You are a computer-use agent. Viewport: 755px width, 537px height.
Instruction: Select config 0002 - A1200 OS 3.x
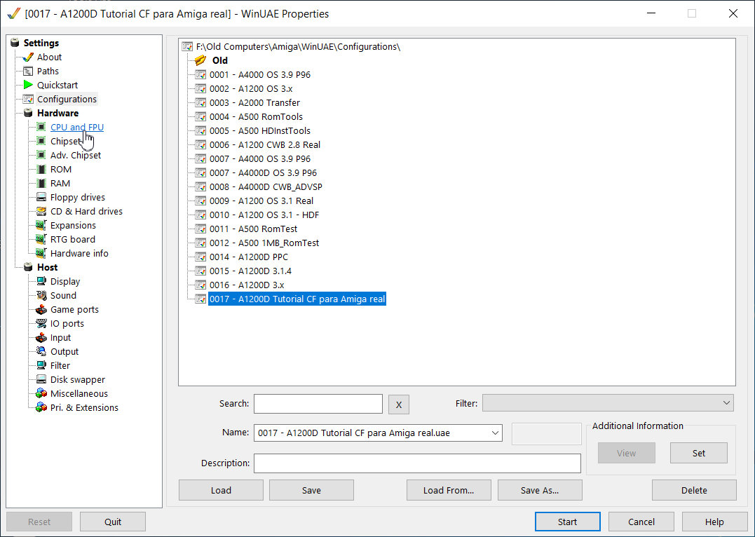pos(251,88)
